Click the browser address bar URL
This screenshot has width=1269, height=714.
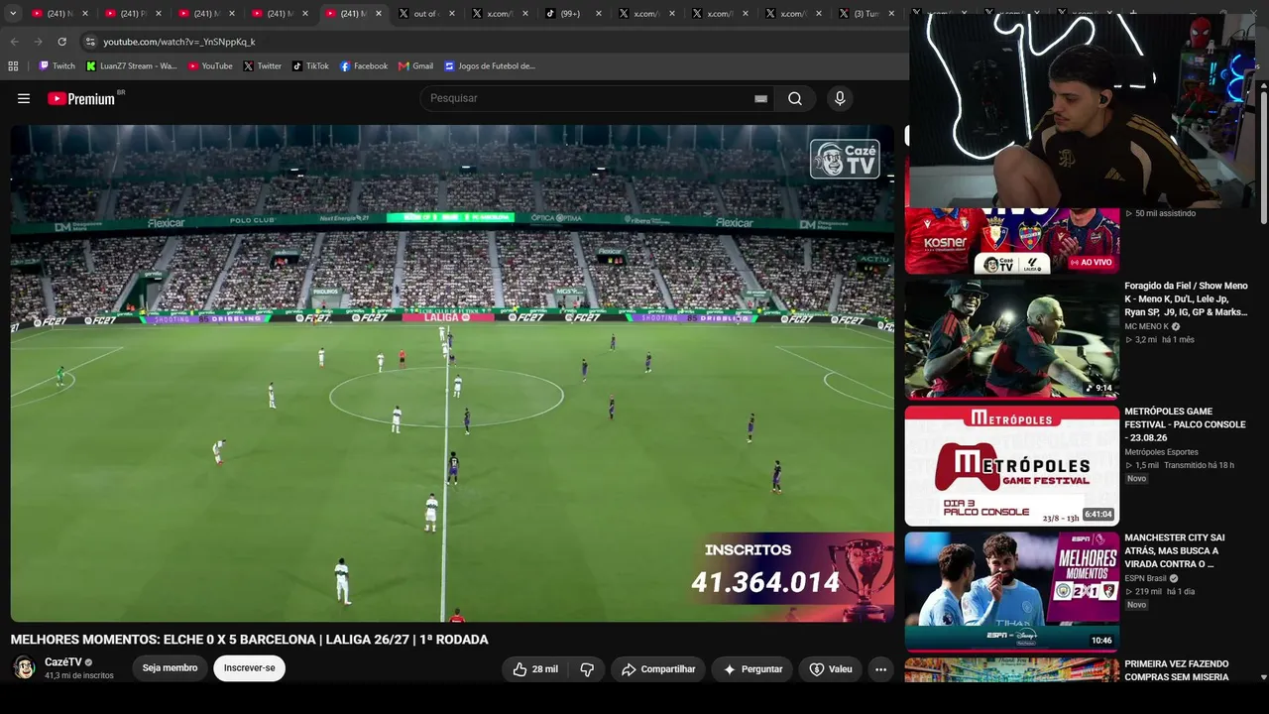point(179,42)
